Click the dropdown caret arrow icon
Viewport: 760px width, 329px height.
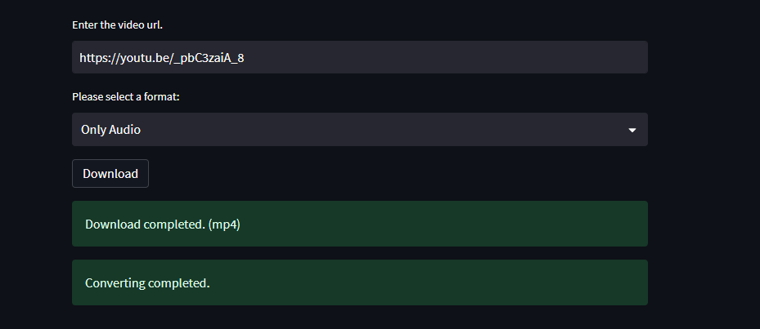(x=632, y=130)
